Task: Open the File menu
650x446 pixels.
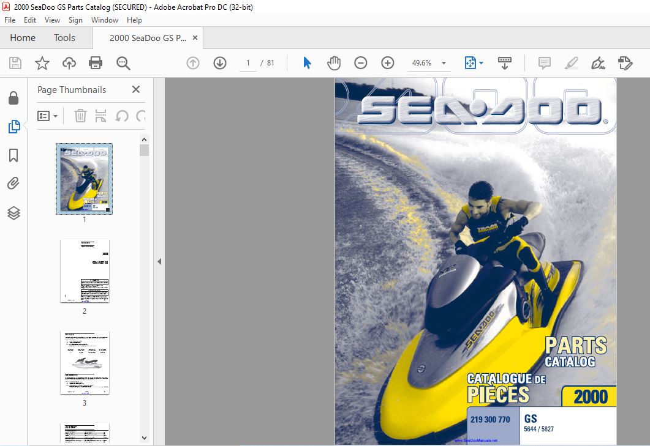Action: (x=10, y=20)
